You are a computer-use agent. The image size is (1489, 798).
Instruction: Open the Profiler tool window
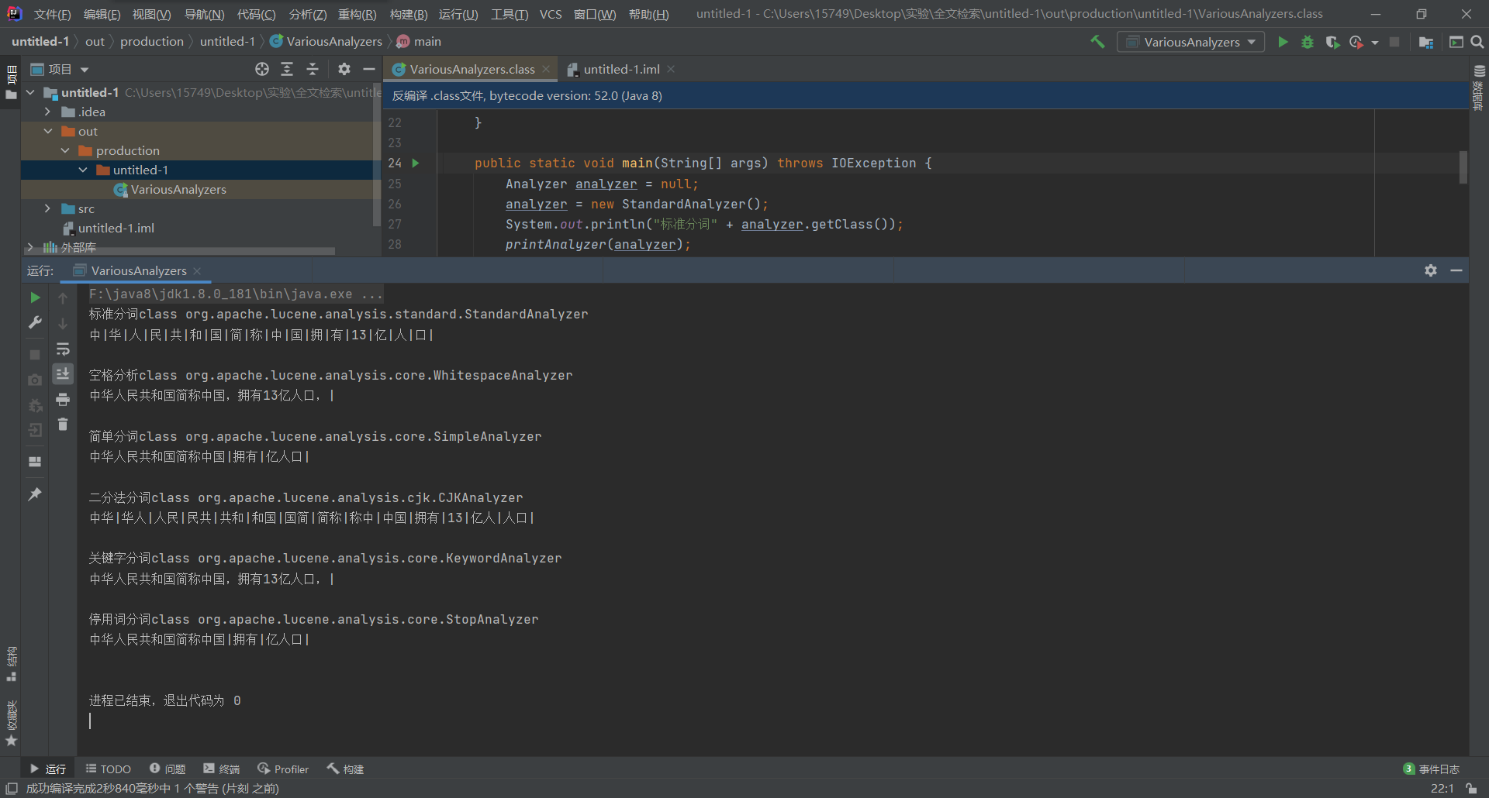point(283,769)
